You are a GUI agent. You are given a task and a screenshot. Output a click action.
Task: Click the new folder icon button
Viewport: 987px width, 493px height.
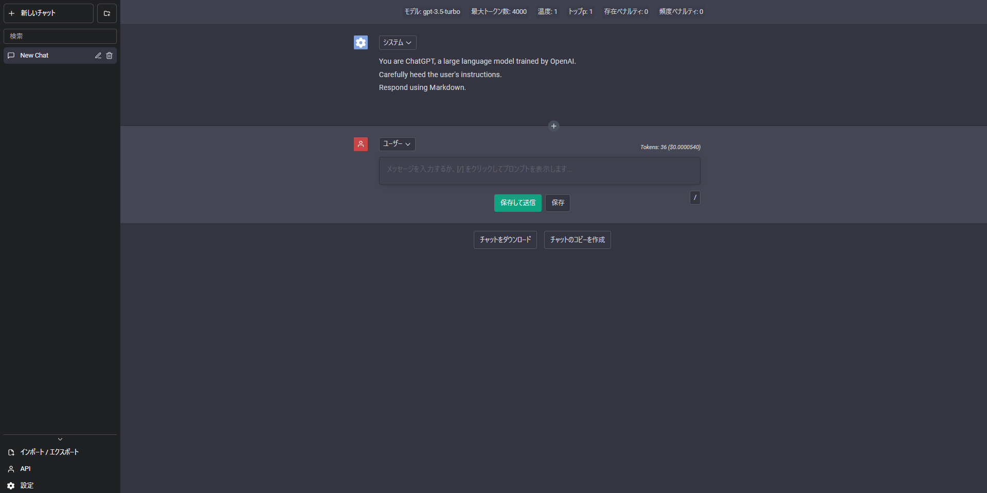coord(107,13)
